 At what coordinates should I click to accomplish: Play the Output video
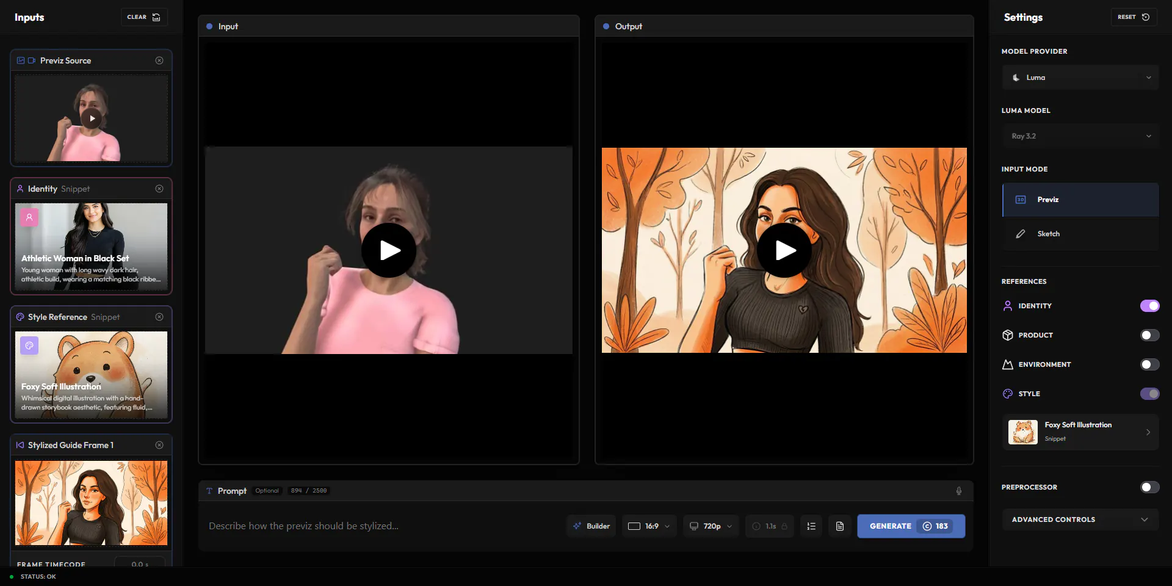click(x=784, y=250)
